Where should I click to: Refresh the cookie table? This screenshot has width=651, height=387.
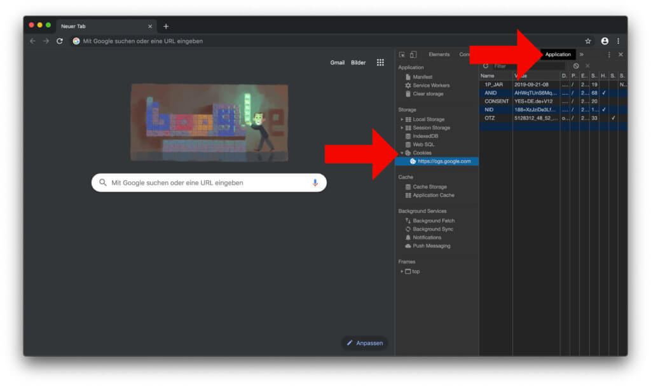tap(485, 66)
